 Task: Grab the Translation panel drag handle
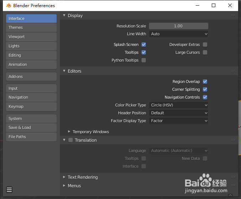(x=233, y=140)
